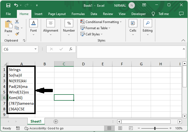Click the Enter checkmark formula button
Image resolution: width=188 pixels, height=132 pixels.
pyautogui.click(x=61, y=49)
